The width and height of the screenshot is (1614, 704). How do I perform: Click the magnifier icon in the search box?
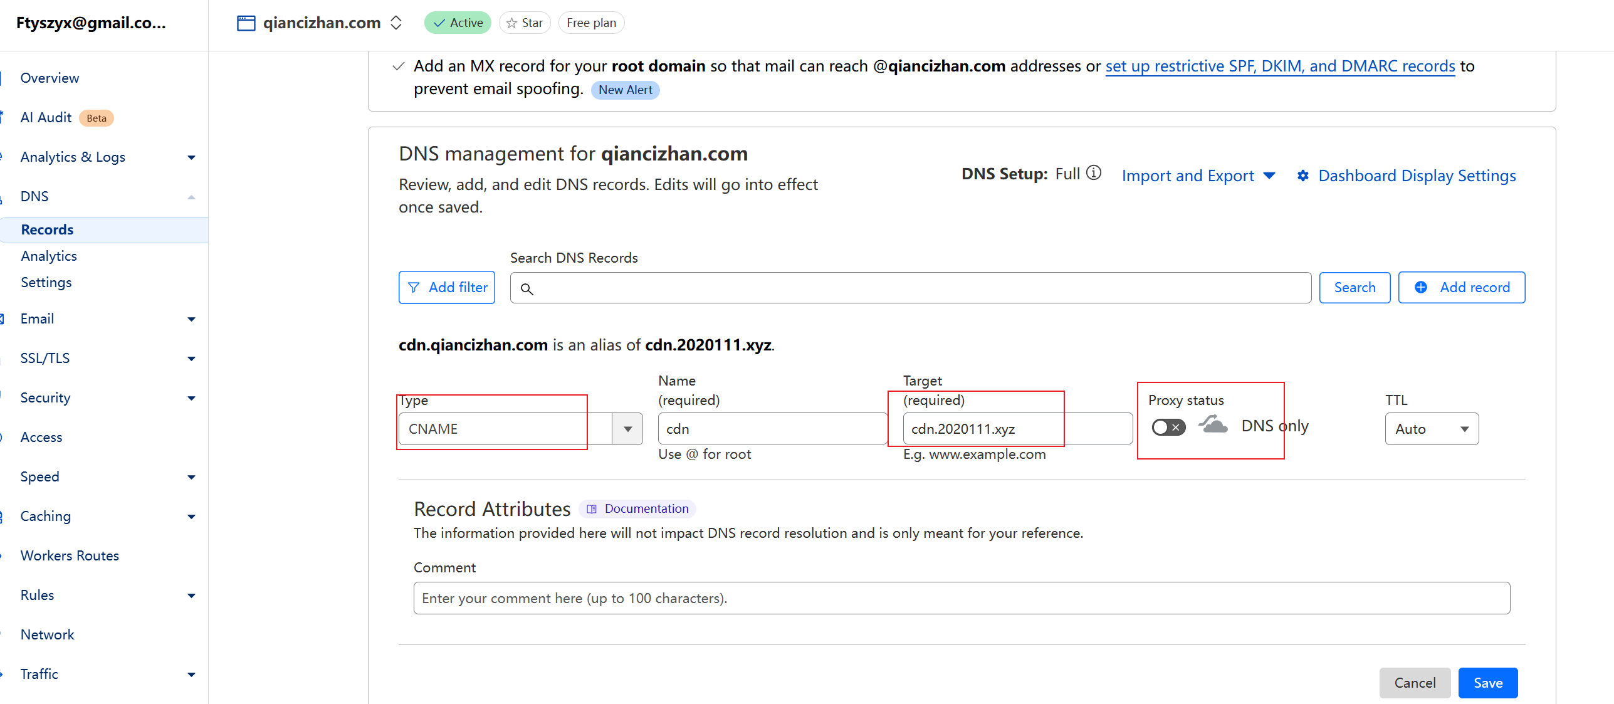(x=527, y=289)
